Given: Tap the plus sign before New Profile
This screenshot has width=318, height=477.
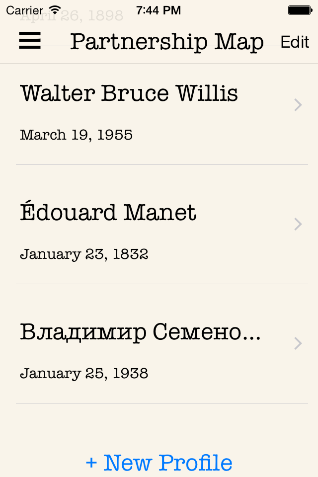Looking at the screenshot, I should click(x=91, y=463).
